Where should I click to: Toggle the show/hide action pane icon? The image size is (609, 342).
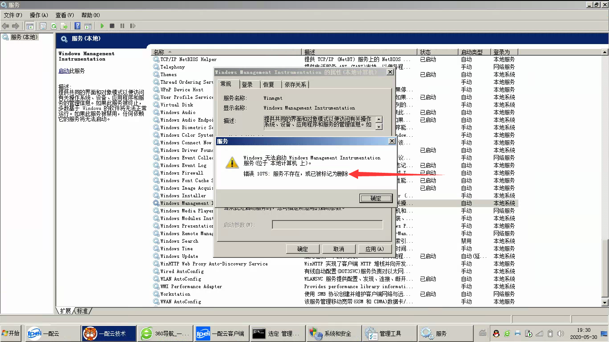pos(88,26)
